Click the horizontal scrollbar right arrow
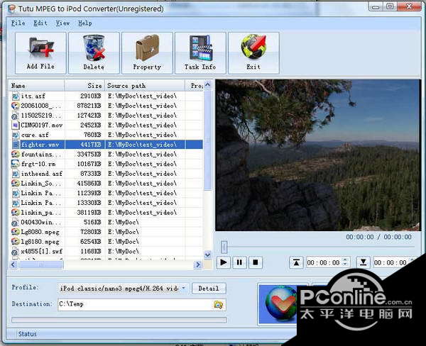The image size is (426, 346). click(198, 264)
